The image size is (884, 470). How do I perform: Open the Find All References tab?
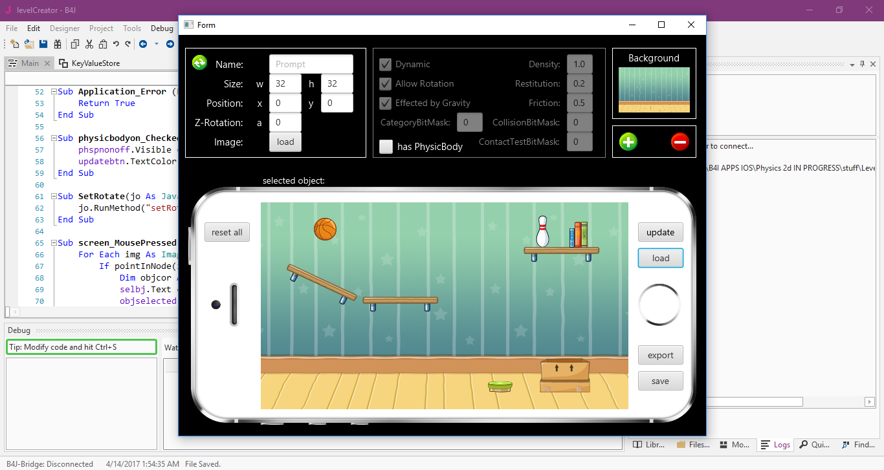pos(857,445)
